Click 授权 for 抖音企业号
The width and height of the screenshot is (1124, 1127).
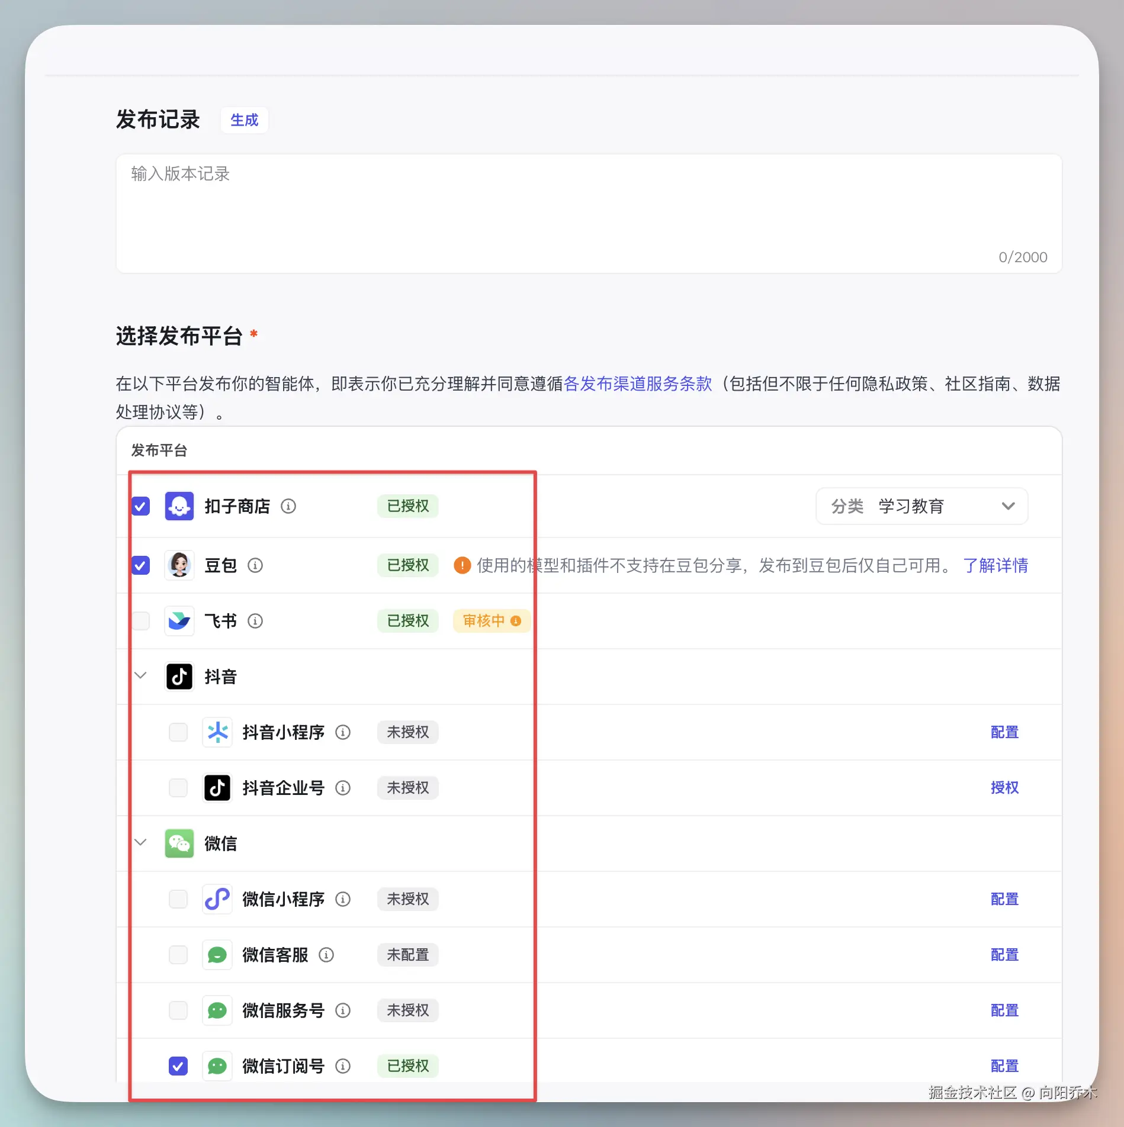point(1005,788)
